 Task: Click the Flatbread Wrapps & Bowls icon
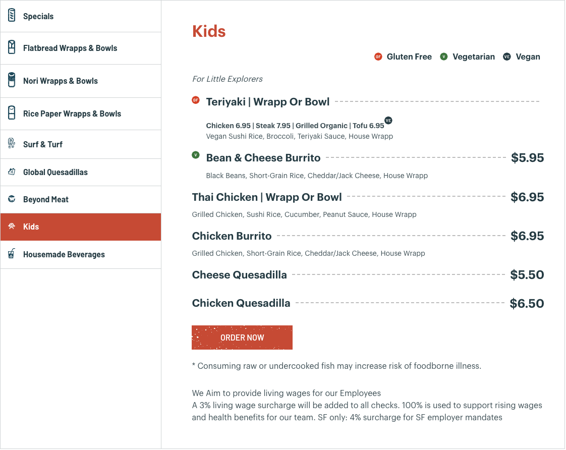[x=12, y=48]
